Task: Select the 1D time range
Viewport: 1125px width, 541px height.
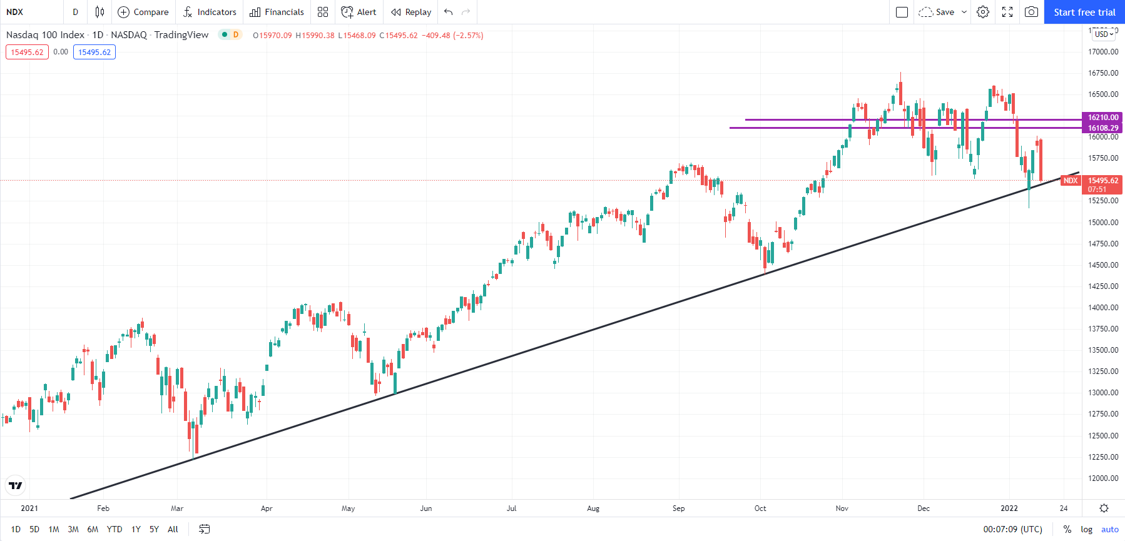Action: pyautogui.click(x=16, y=529)
